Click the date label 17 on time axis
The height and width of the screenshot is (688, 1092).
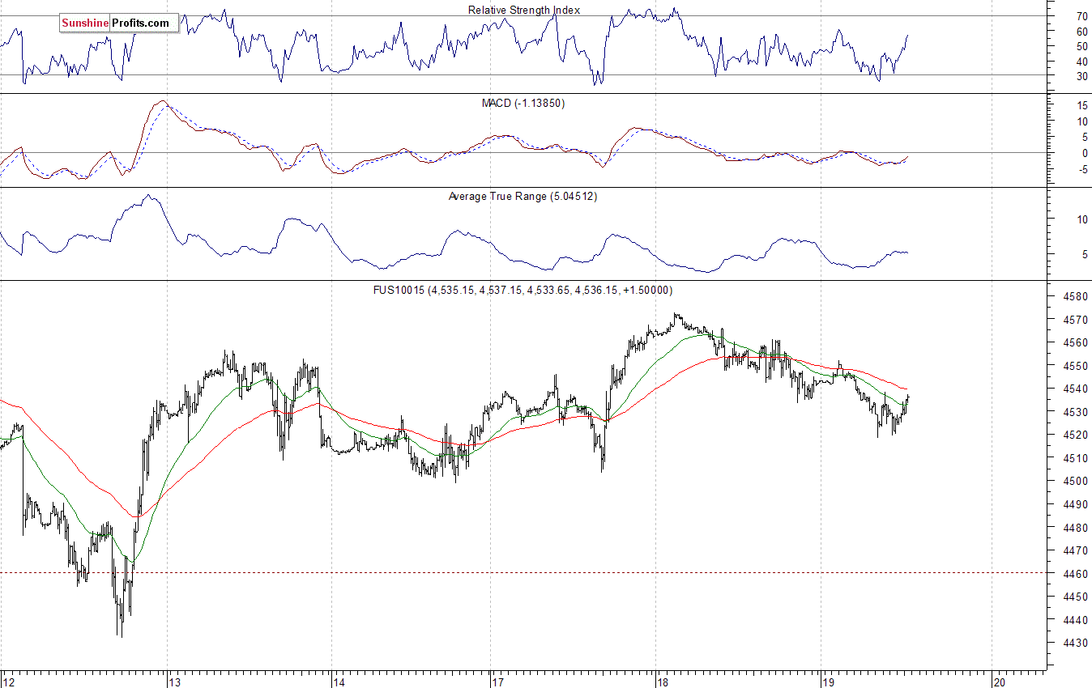pyautogui.click(x=497, y=682)
